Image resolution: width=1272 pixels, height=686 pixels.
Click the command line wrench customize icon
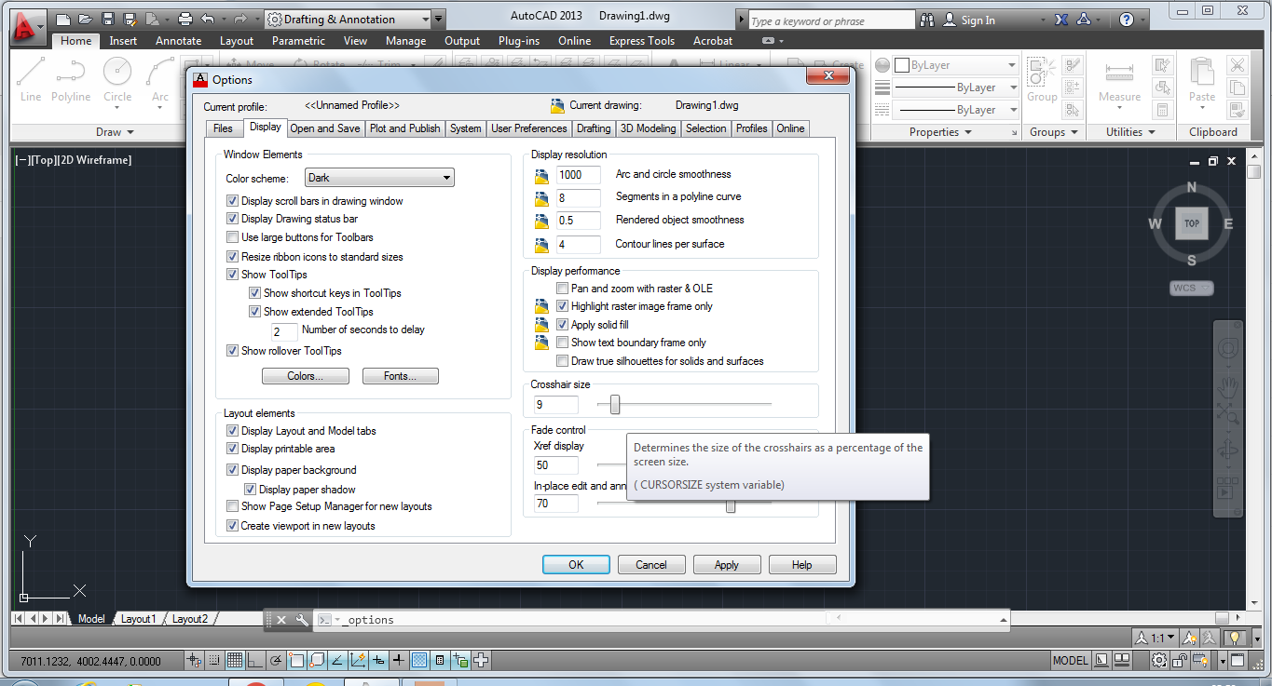coord(301,619)
